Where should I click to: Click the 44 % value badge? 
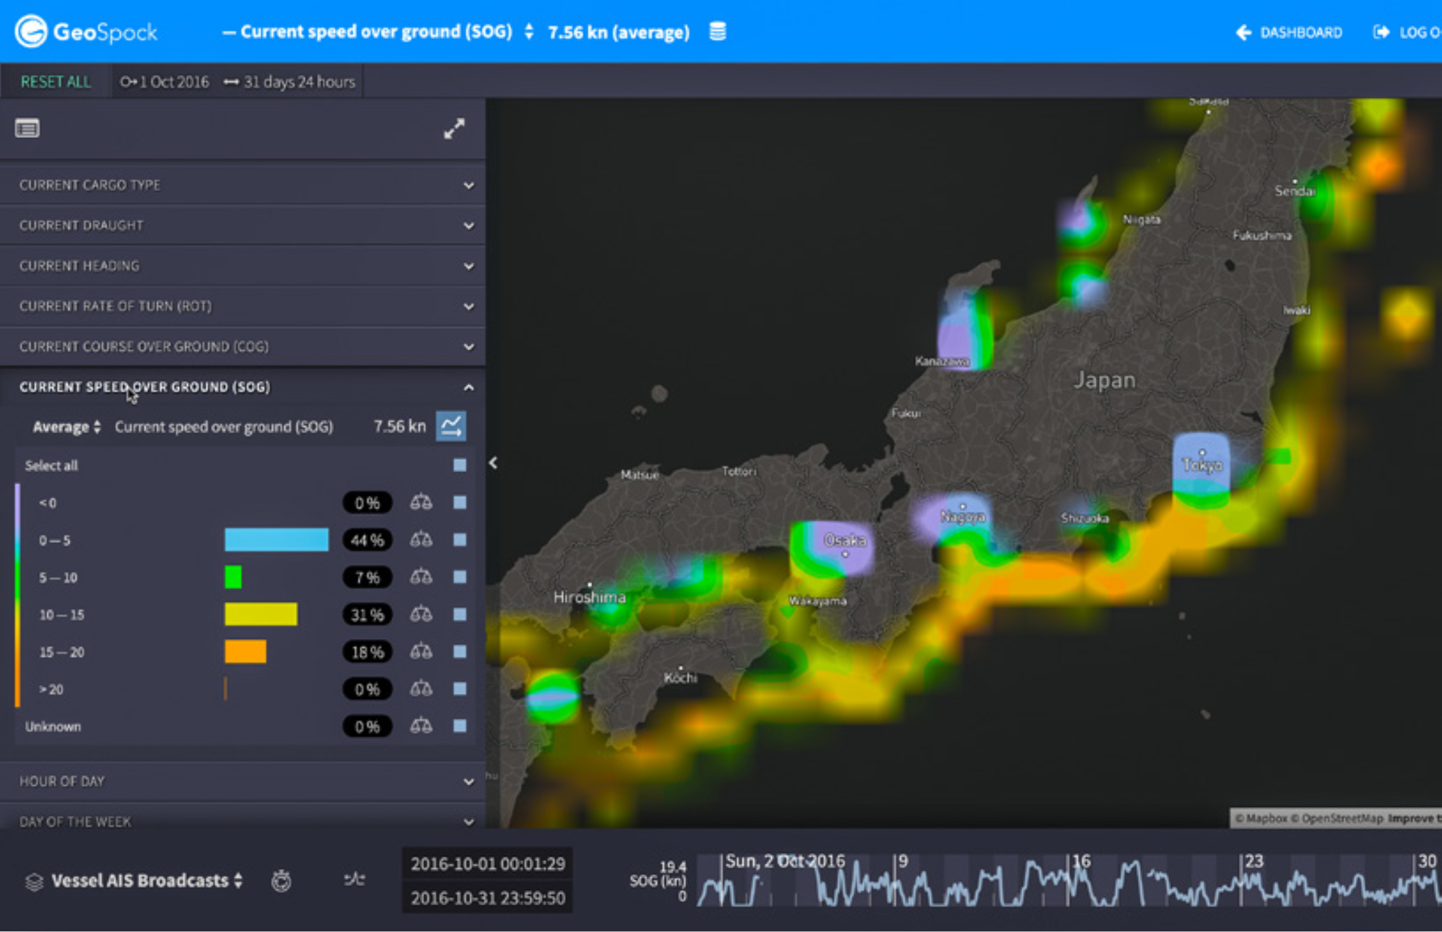pos(367,540)
